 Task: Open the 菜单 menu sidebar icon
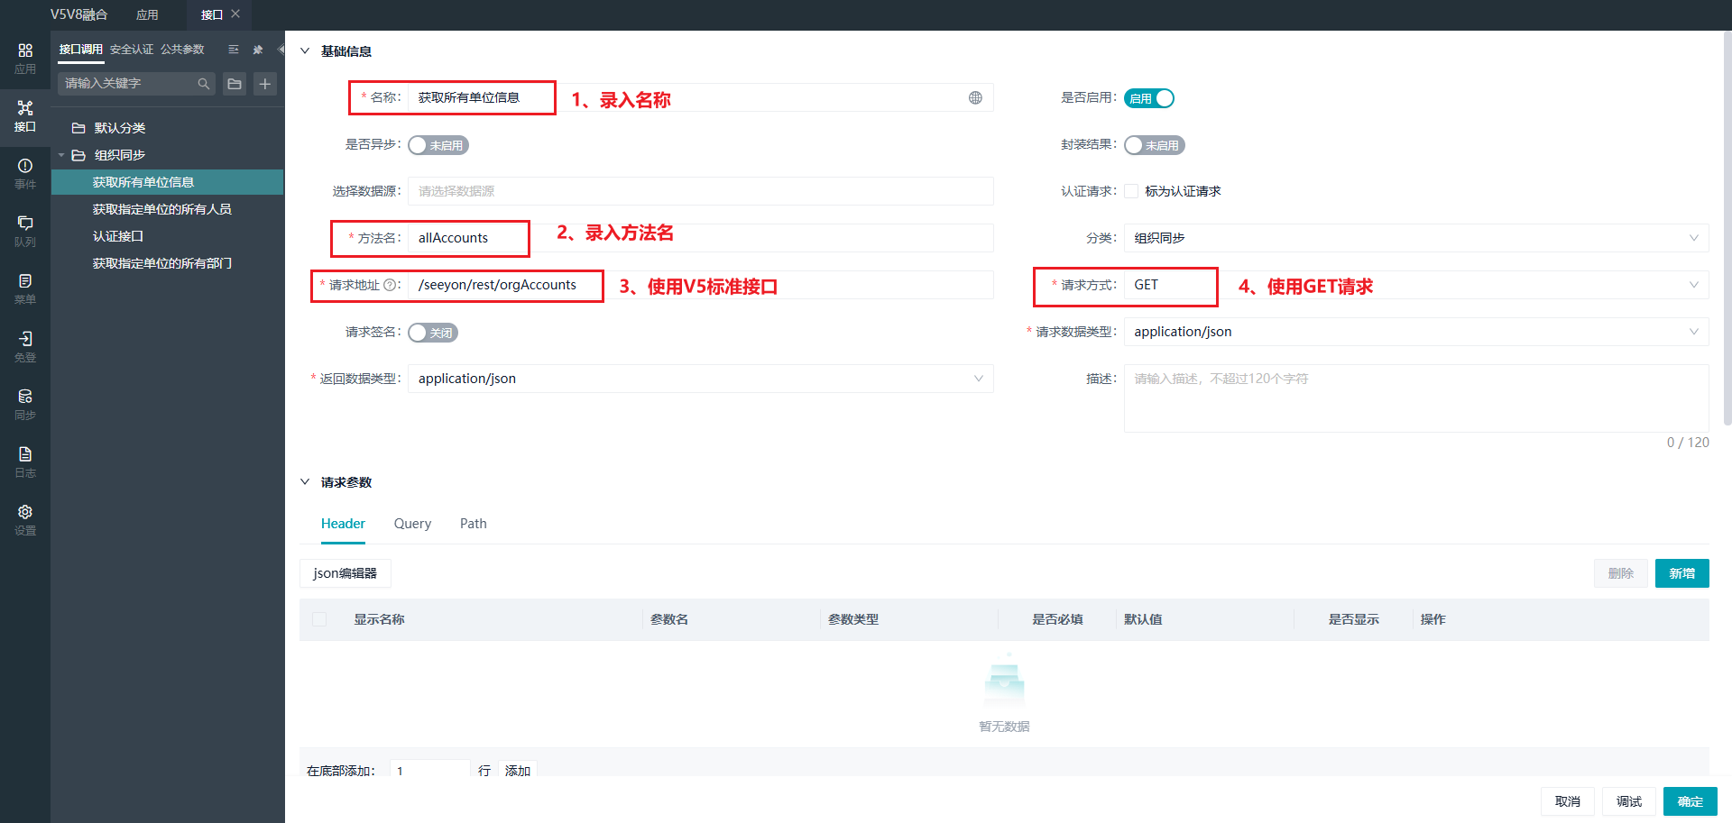[x=25, y=289]
